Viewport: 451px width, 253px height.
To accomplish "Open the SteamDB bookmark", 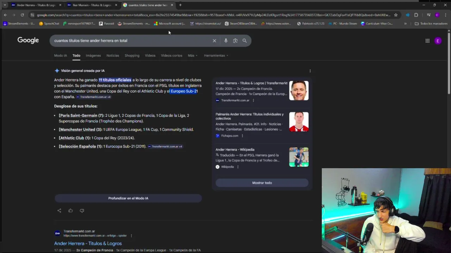I will click(x=241, y=24).
